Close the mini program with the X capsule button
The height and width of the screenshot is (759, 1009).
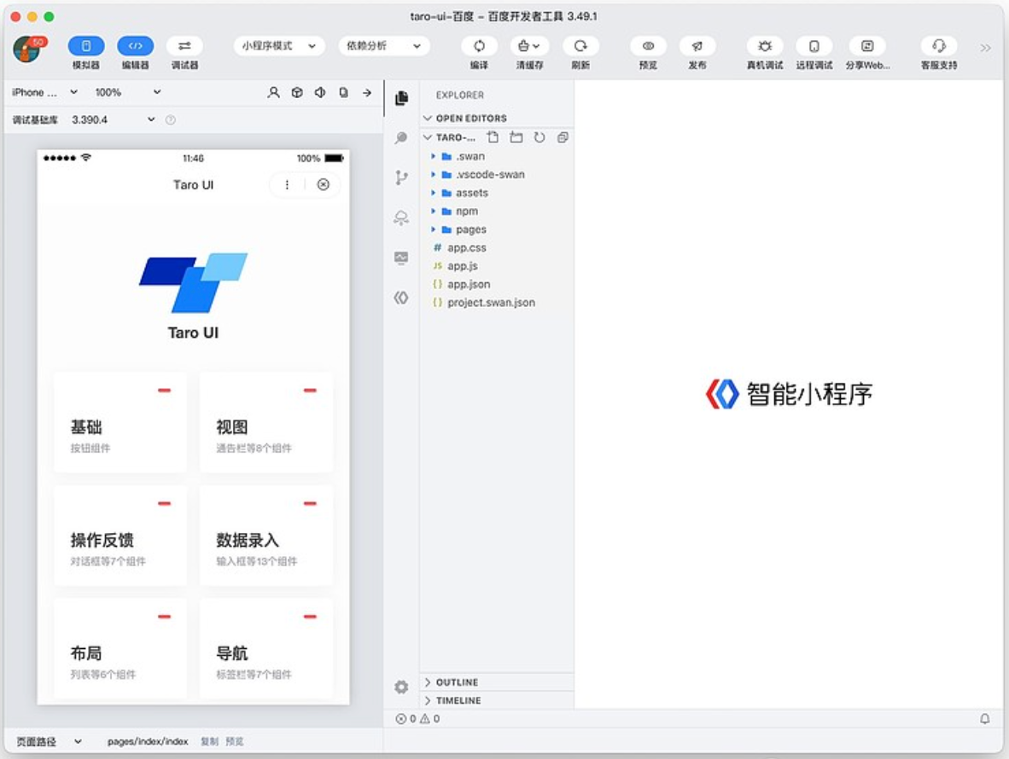[323, 184]
